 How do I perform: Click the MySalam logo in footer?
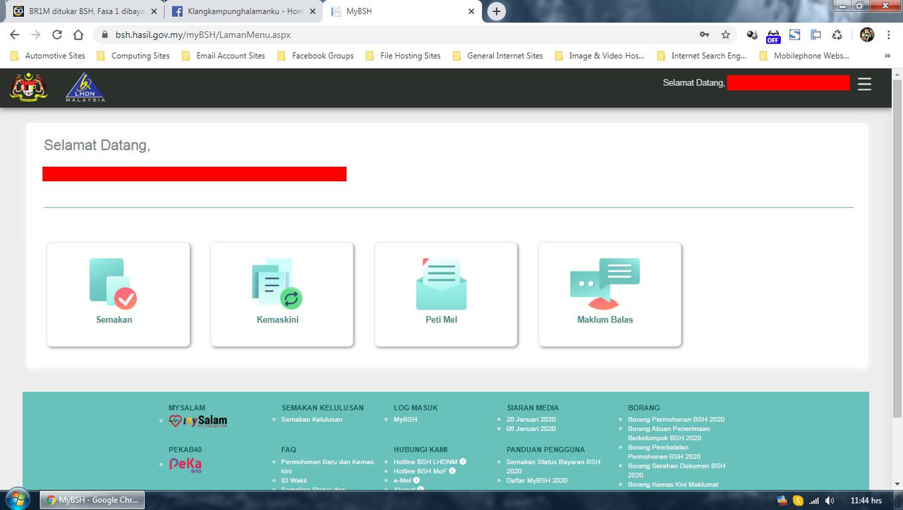coord(198,421)
